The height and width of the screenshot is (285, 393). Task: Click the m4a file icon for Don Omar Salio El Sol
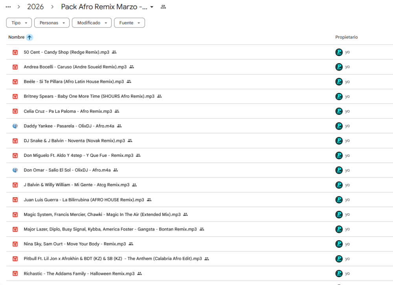tap(15, 170)
